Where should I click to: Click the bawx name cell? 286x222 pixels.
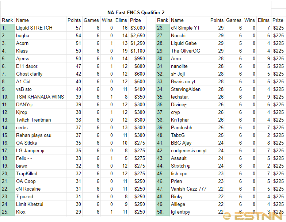point(41,166)
